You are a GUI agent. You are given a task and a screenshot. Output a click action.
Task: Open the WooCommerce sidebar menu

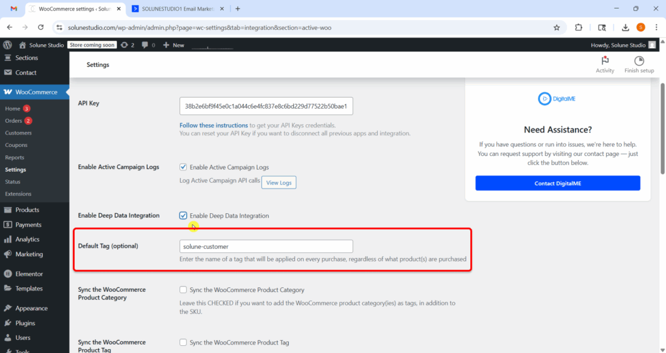36,92
